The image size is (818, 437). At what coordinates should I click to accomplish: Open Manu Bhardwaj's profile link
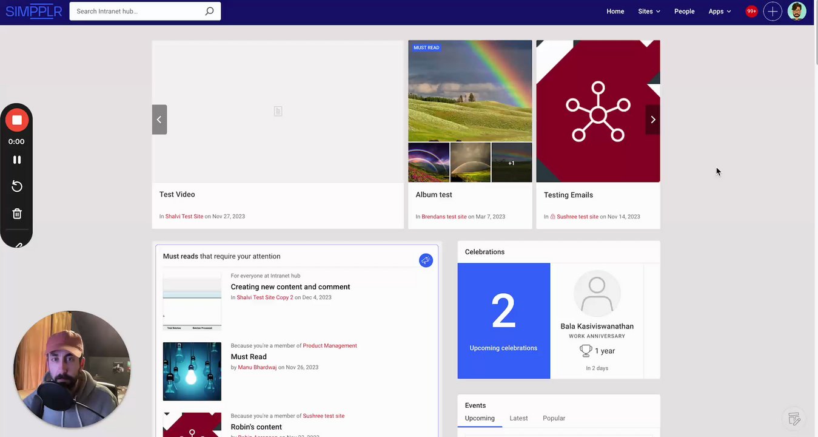point(257,367)
